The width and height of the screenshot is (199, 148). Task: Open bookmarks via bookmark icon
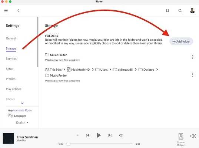168,10
